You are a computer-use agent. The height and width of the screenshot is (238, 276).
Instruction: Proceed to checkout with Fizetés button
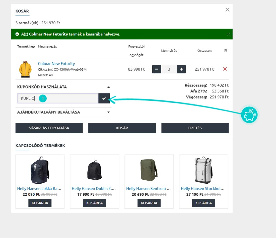(195, 128)
